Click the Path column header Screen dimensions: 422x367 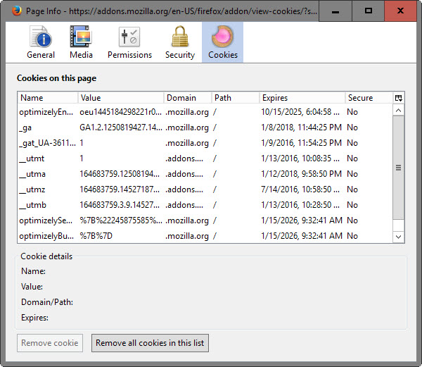point(236,98)
